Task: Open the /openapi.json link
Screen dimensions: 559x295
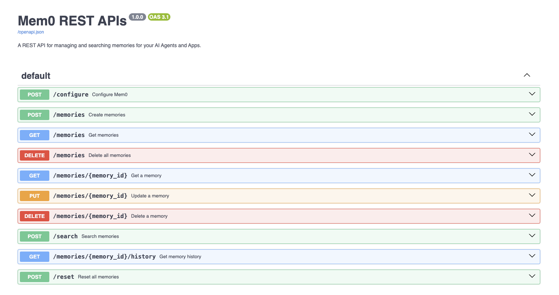Action: point(31,32)
